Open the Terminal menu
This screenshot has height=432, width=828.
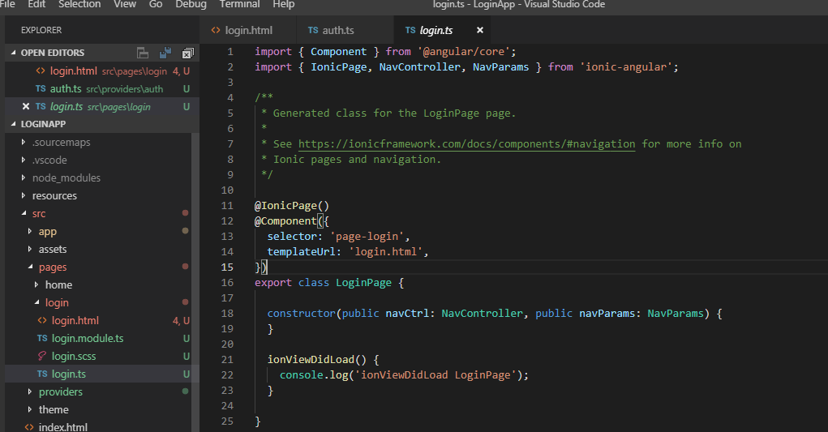pyautogui.click(x=239, y=5)
